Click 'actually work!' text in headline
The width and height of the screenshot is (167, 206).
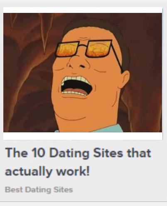(x=47, y=171)
